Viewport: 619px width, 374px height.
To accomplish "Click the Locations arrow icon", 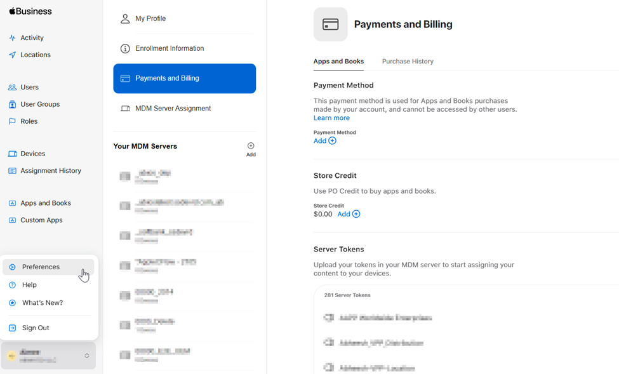I will tap(12, 55).
